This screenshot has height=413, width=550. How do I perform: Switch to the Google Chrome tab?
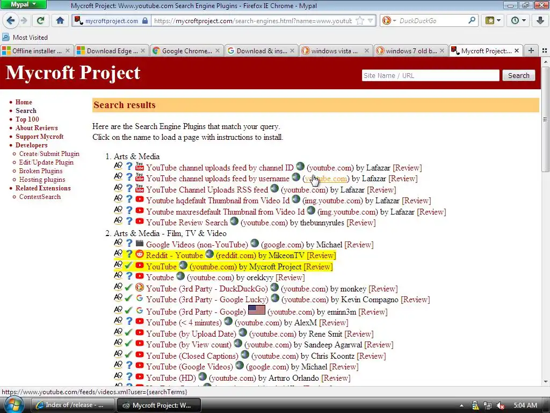(x=186, y=51)
